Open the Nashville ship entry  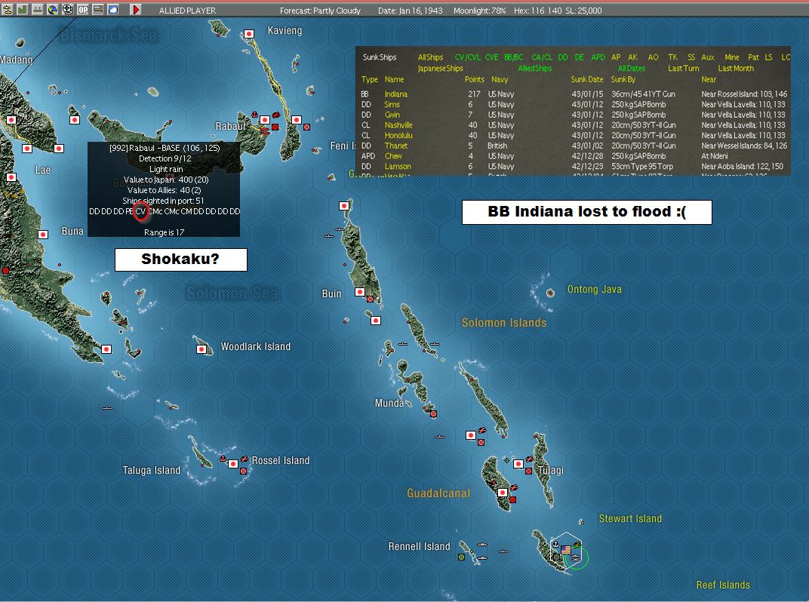(398, 124)
